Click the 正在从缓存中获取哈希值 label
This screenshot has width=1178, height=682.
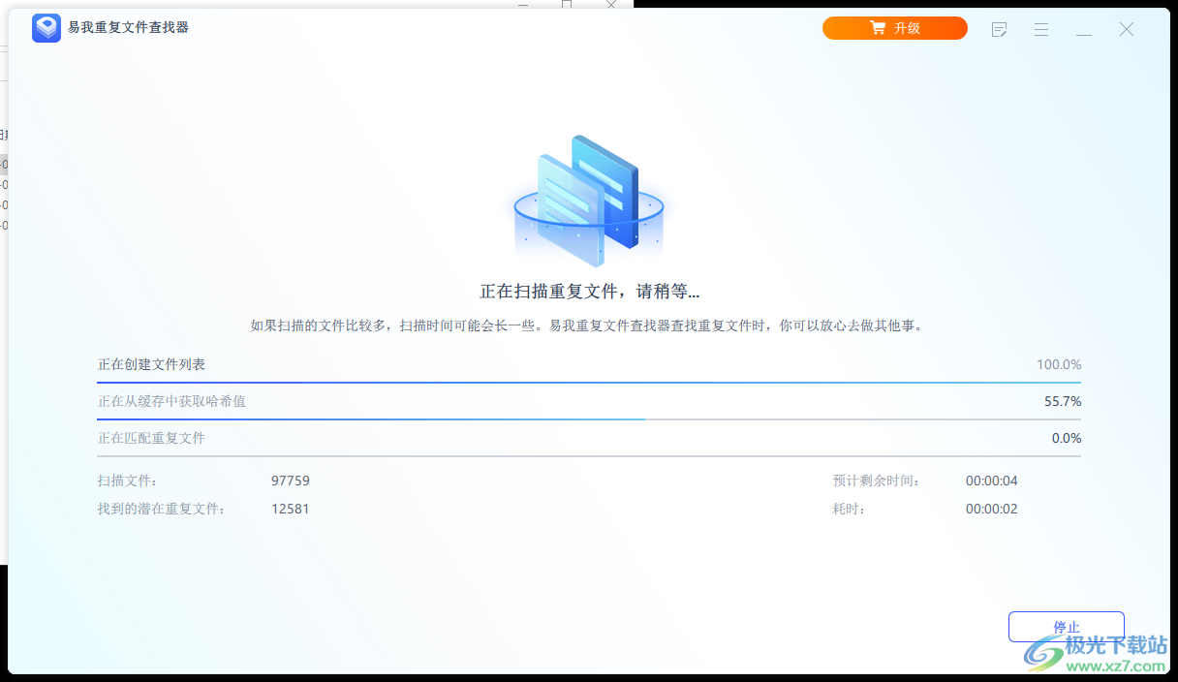coord(171,401)
